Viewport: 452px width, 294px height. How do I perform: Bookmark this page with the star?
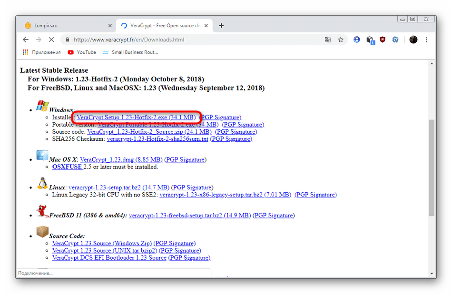(341, 40)
